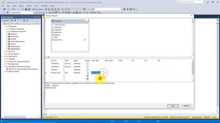The width and height of the screenshot is (220, 123).
Task: Open the Help menu
Action: (x=52, y=6)
